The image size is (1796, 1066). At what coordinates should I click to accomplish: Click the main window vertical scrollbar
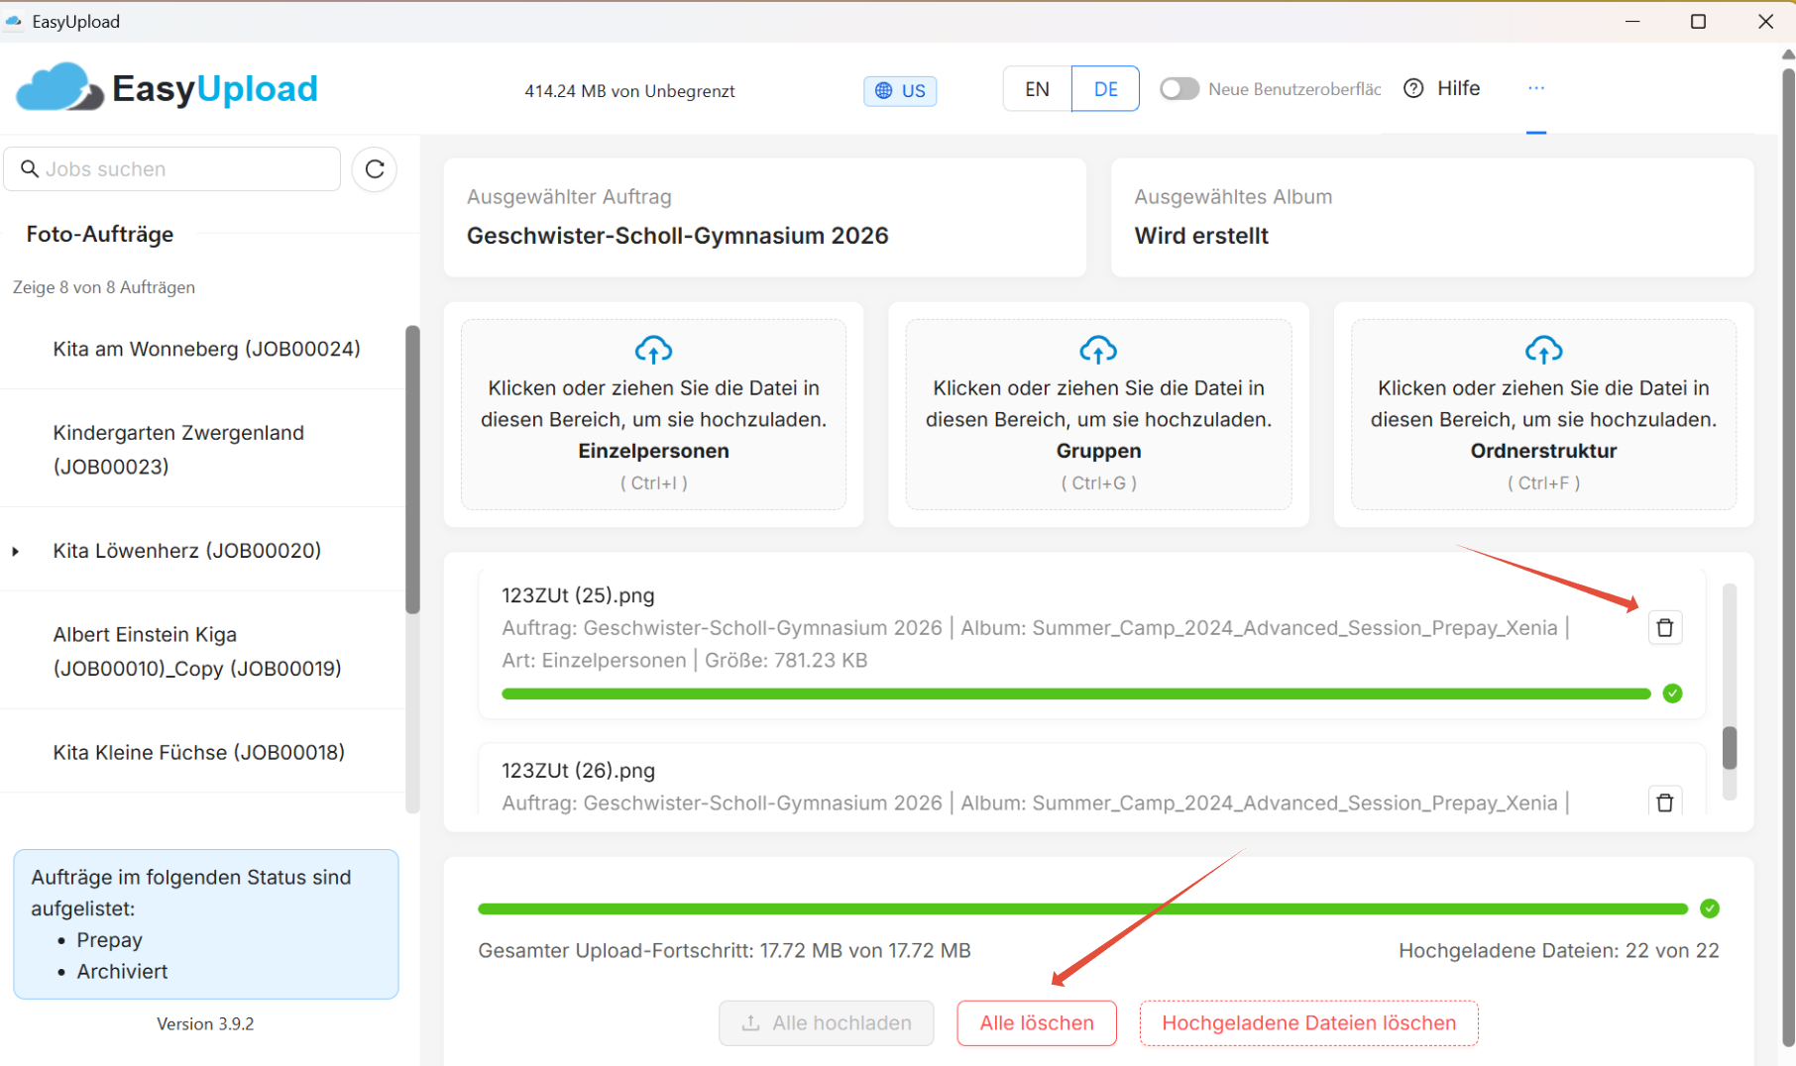pos(1788,555)
